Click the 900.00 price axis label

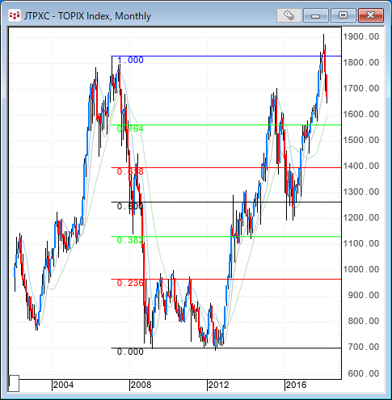364,295
